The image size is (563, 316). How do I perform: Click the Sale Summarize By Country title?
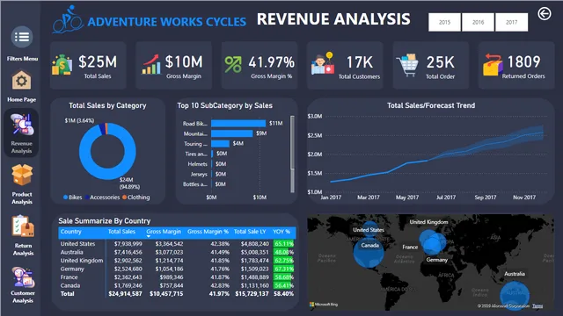coord(105,221)
